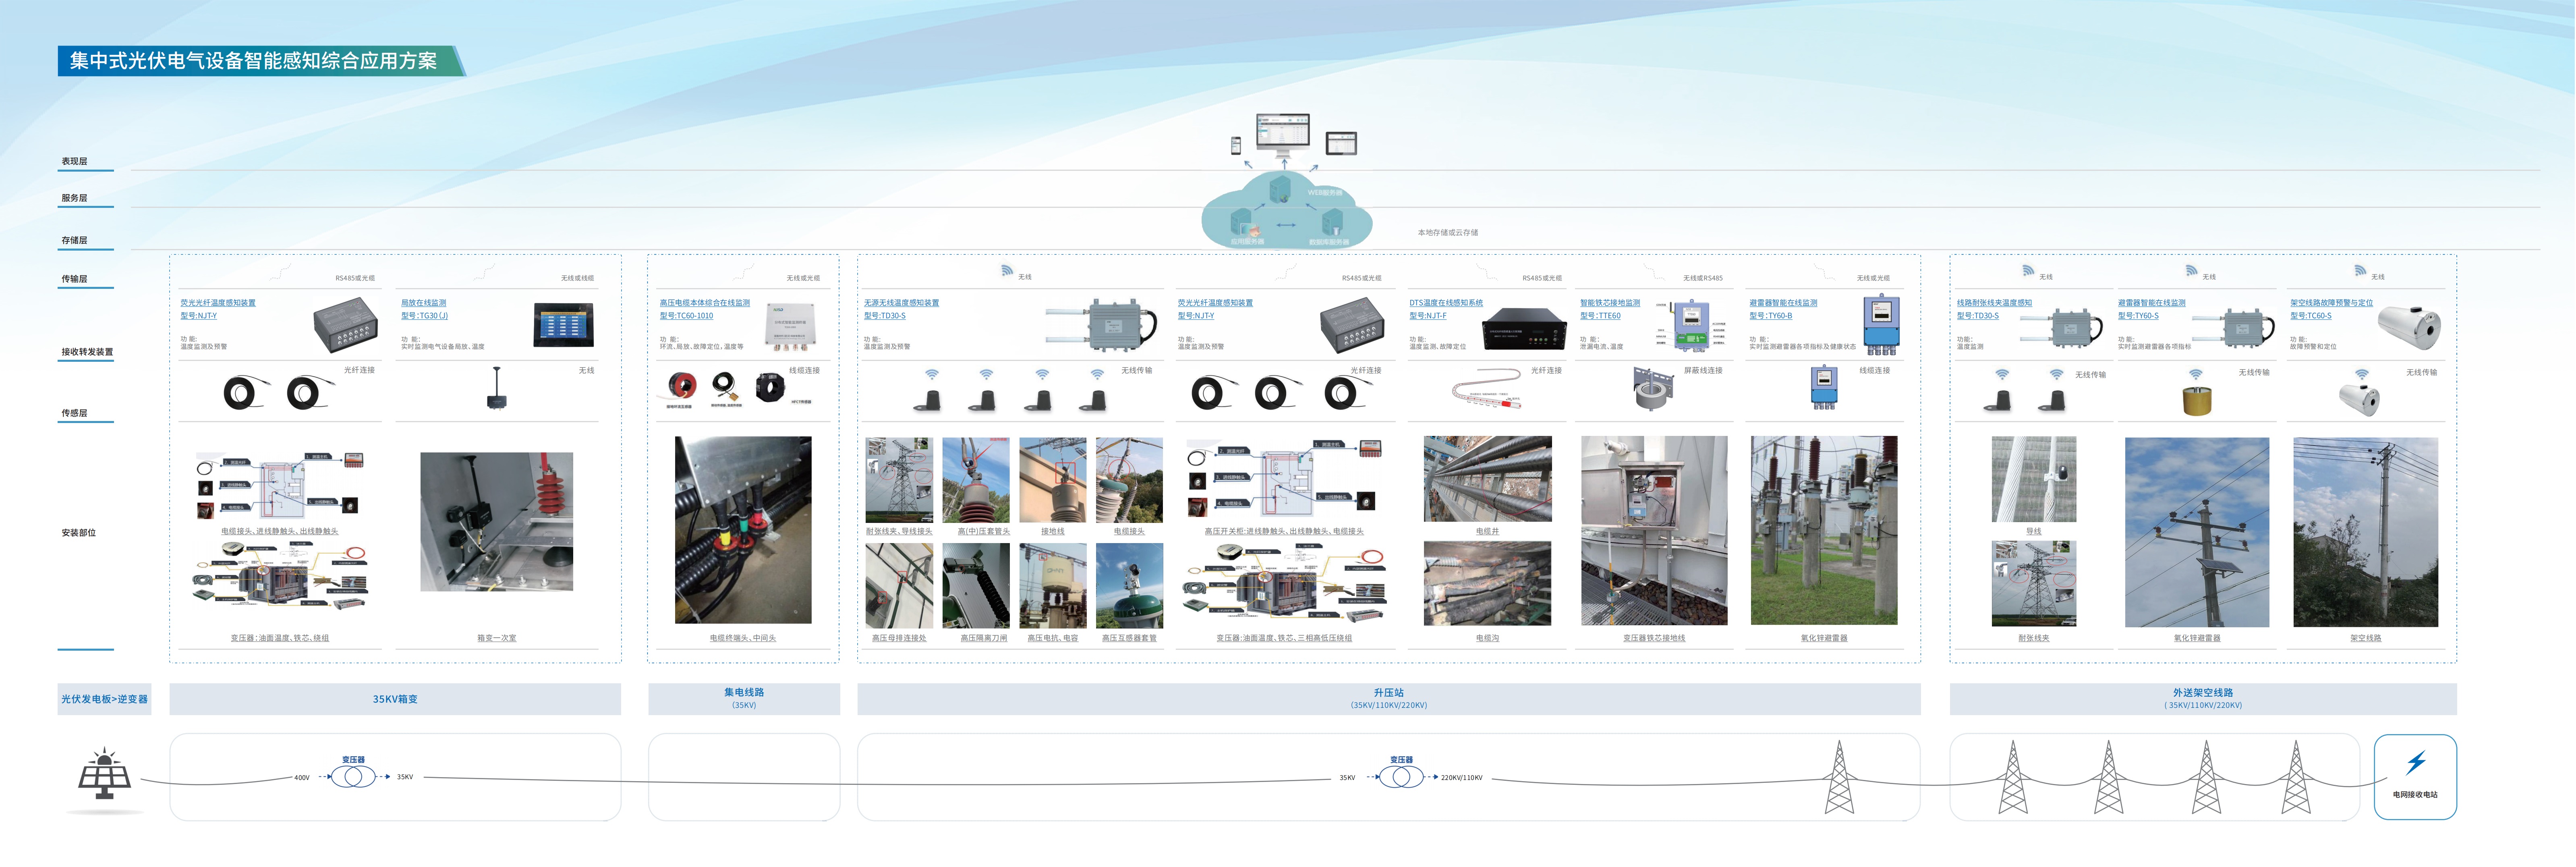Click the mobile phone icon left of the monitor
Image resolution: width=2576 pixels, height=867 pixels.
click(1236, 145)
